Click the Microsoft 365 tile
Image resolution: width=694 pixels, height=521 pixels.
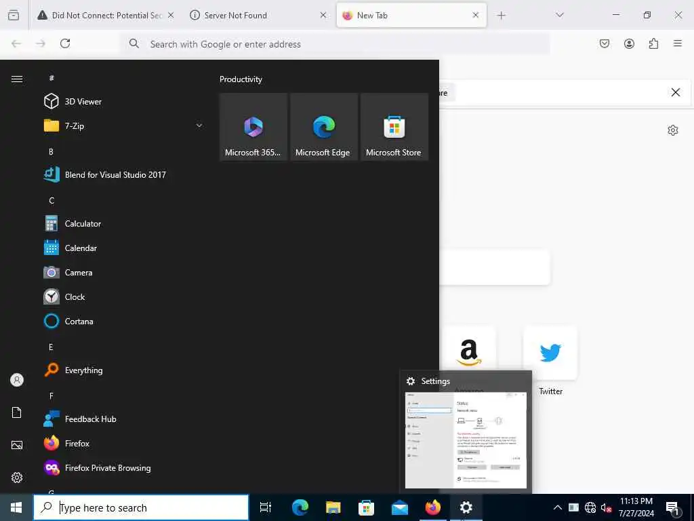pyautogui.click(x=253, y=127)
